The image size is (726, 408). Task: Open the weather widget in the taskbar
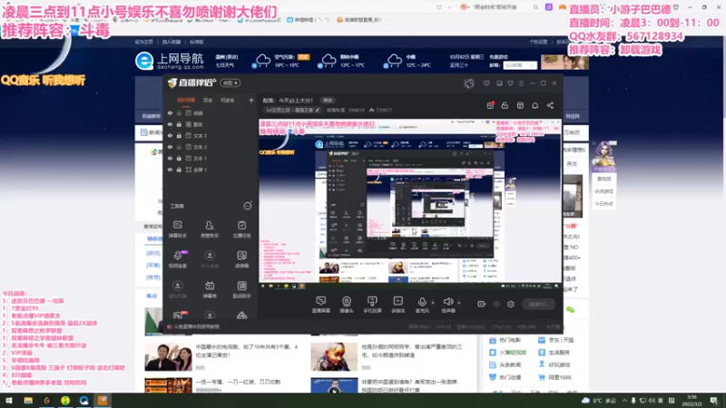(x=599, y=401)
